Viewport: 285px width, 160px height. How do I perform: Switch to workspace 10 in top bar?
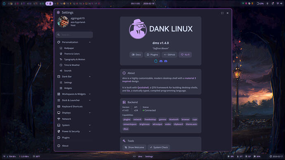click(x=63, y=3)
